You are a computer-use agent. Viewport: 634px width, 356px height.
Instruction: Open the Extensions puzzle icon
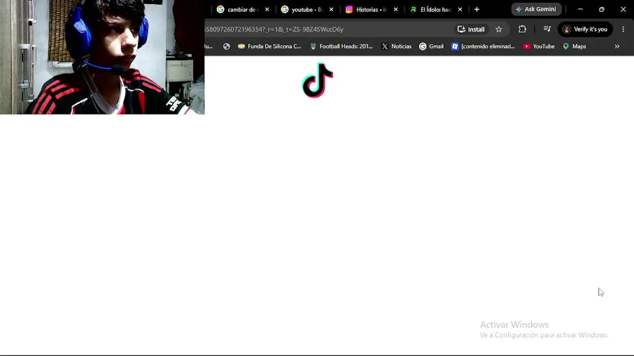coord(522,29)
